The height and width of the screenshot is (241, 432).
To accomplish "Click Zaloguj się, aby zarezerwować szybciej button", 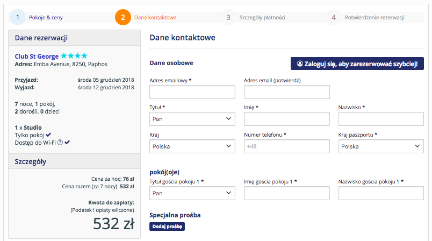I will click(357, 63).
